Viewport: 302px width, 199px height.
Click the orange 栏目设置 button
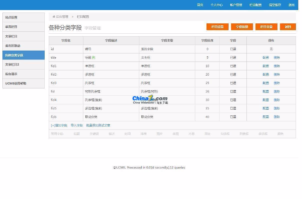[x=217, y=27]
